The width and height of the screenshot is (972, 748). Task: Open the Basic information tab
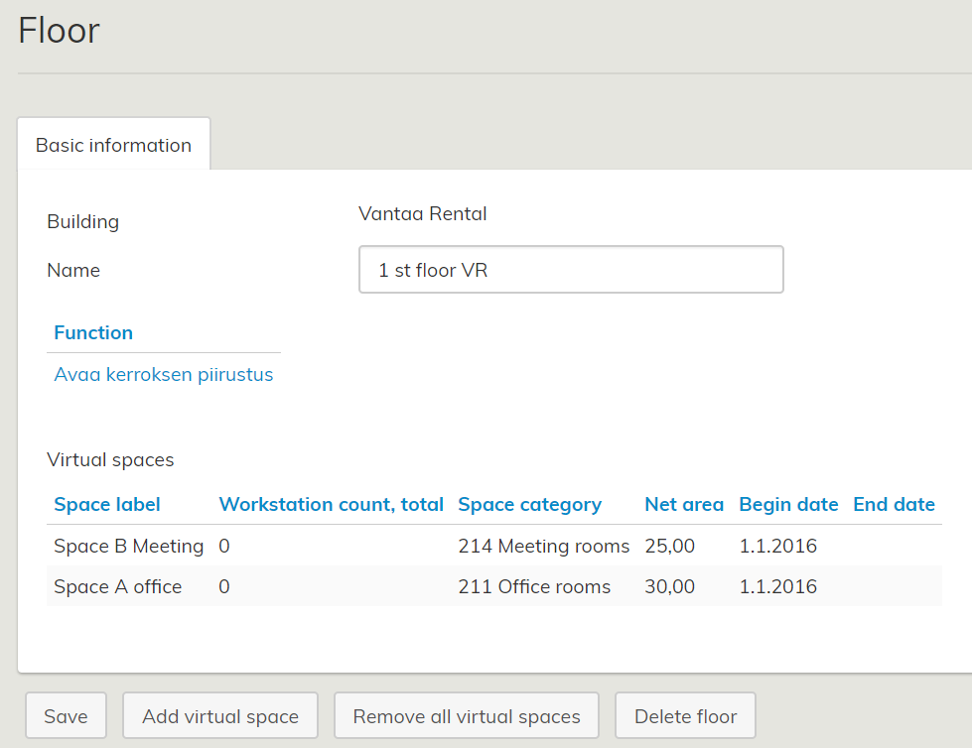113,145
